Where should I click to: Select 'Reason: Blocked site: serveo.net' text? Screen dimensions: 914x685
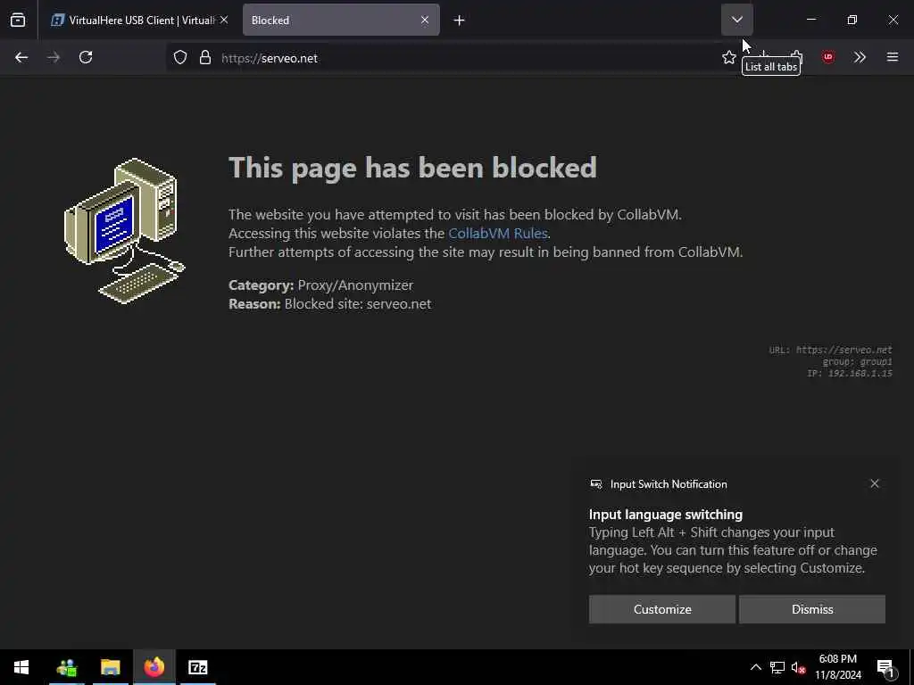(330, 303)
